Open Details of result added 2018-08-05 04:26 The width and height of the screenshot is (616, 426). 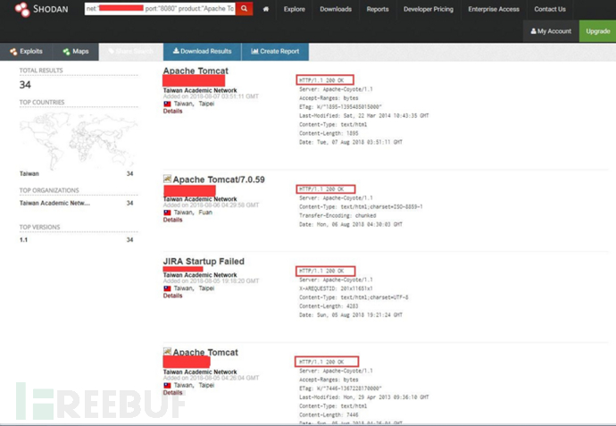[x=172, y=393]
